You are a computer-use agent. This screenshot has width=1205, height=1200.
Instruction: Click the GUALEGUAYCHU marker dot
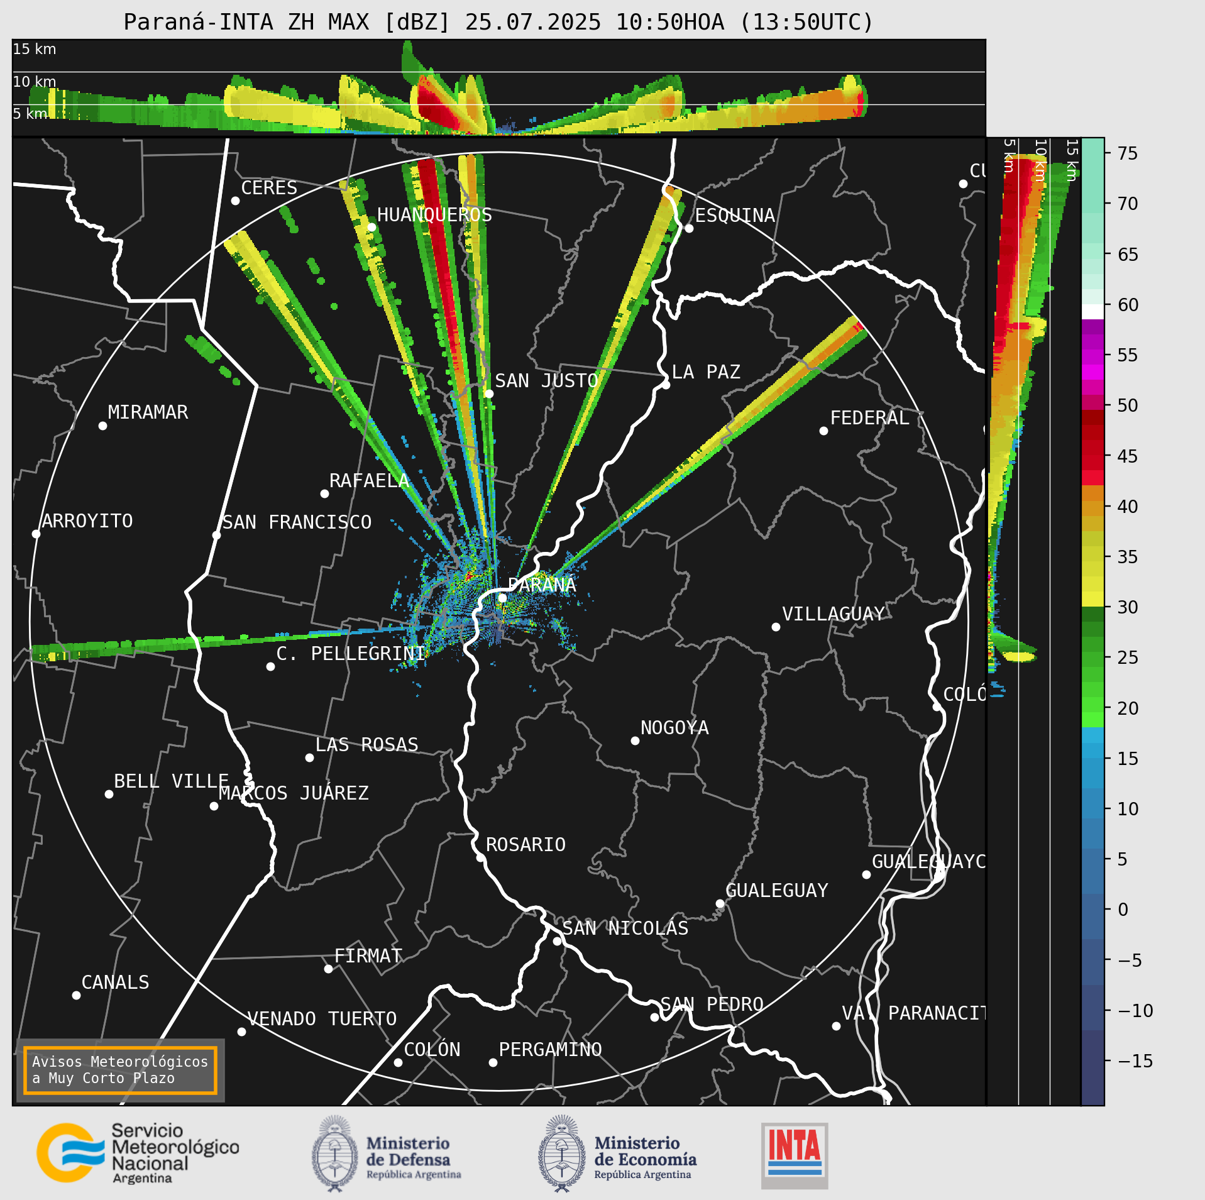866,874
